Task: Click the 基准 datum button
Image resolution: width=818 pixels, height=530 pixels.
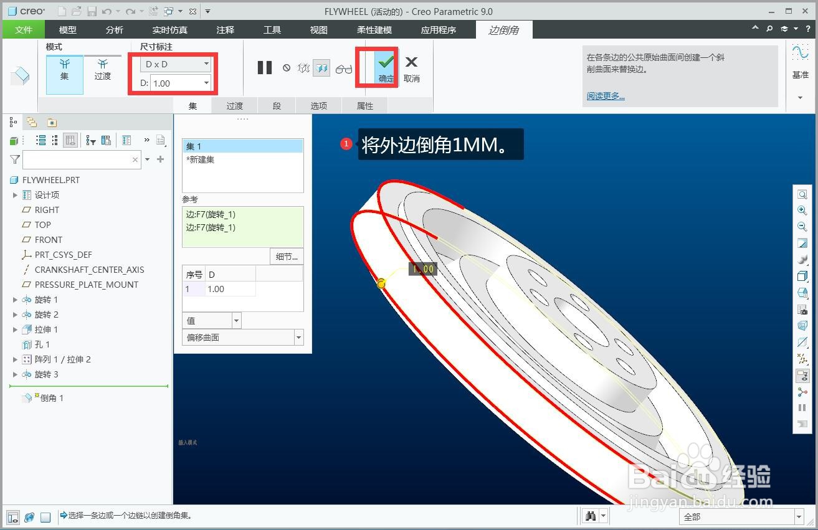Action: pos(801,62)
